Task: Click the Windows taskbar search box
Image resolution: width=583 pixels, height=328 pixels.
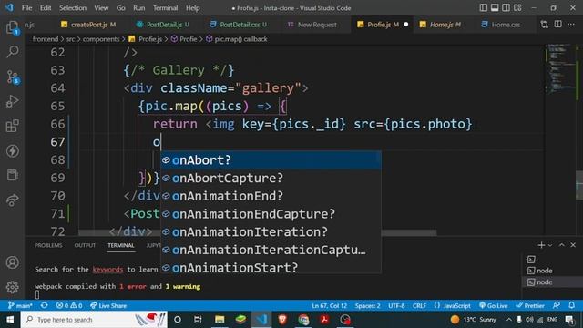Action: coord(94,320)
